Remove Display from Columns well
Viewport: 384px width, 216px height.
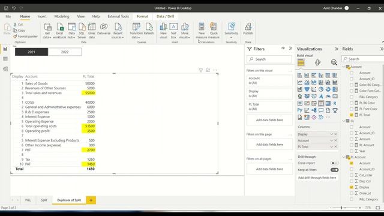pos(336,134)
